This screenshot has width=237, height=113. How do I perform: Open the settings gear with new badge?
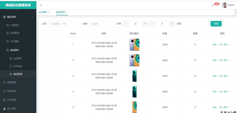pos(213,5)
